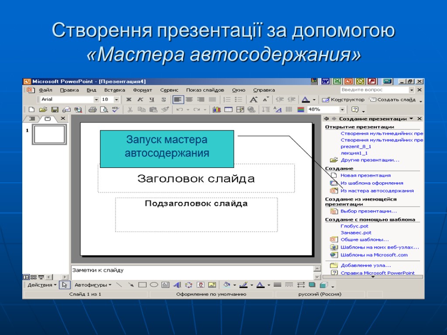Screen dimensions: 447x335
Task: Click the Новая презентация link
Action: pos(365,175)
